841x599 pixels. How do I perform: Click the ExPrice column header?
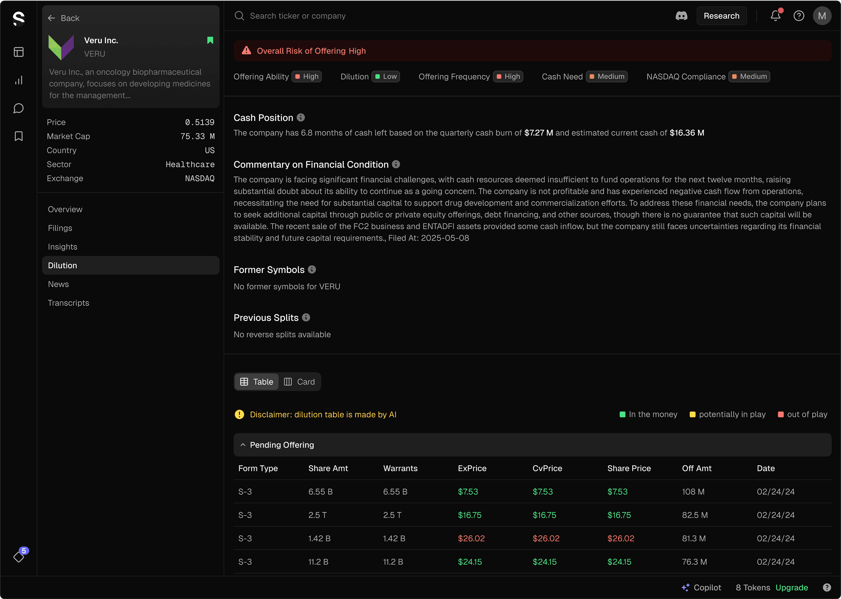472,468
